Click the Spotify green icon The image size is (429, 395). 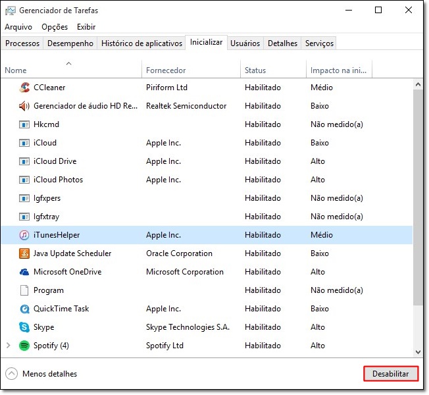pyautogui.click(x=24, y=346)
